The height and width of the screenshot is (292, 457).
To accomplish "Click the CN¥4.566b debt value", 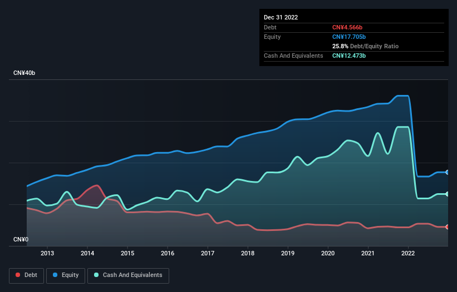I will tap(347, 27).
